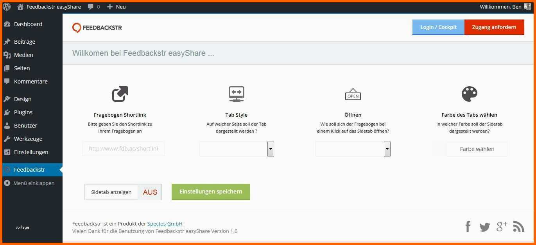Screen dimensions: 536x245
Task: Click the Beiträge pin icon
Action: [7, 42]
